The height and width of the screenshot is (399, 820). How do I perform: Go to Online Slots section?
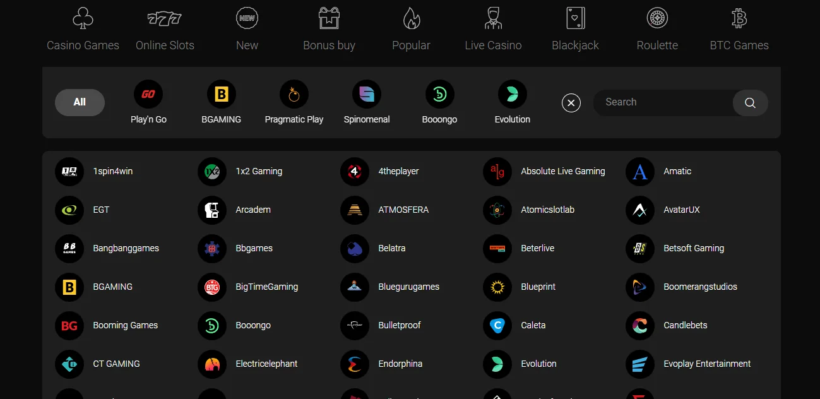165,29
